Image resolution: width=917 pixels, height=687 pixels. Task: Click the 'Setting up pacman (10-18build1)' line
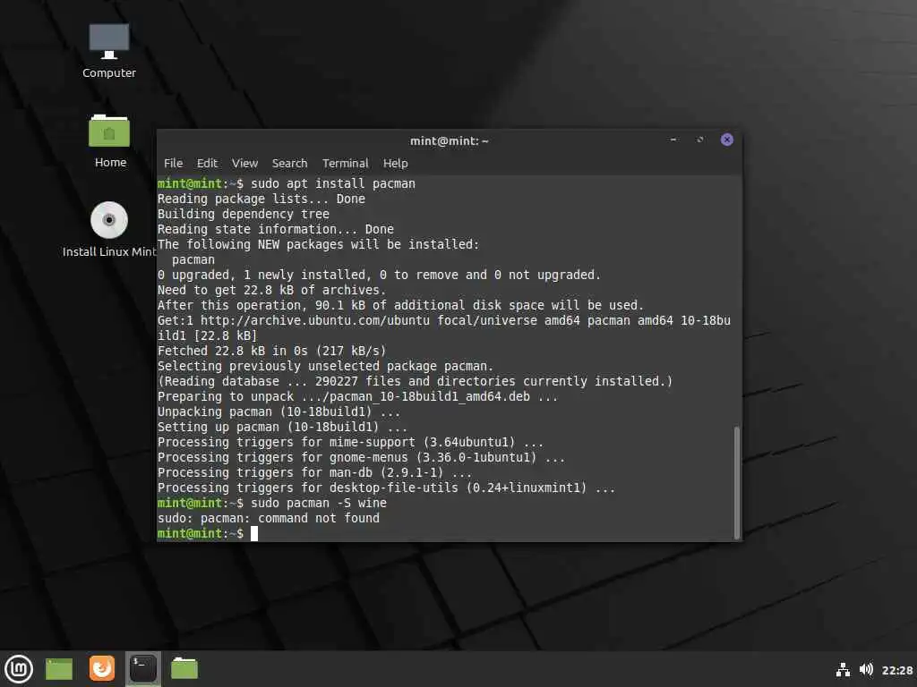(282, 427)
